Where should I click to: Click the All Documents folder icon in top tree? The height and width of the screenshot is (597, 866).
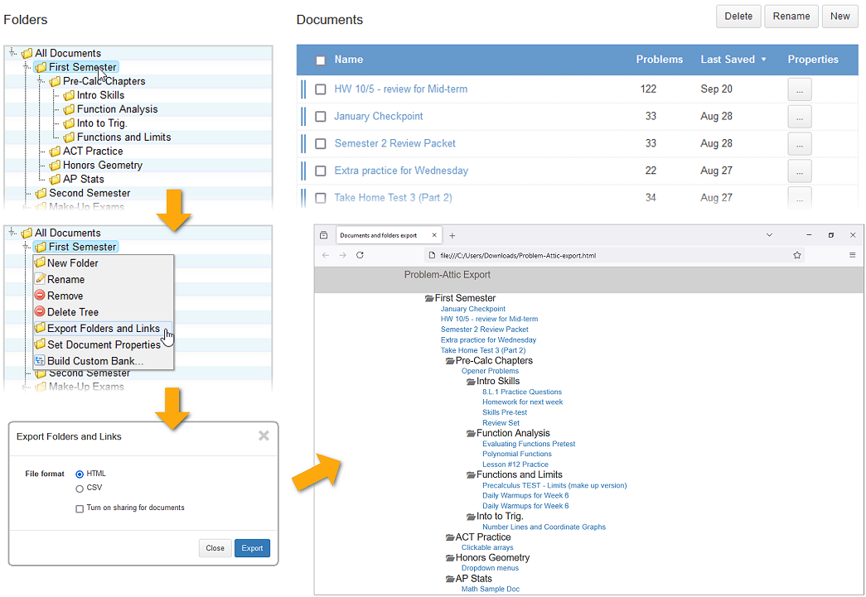point(27,54)
